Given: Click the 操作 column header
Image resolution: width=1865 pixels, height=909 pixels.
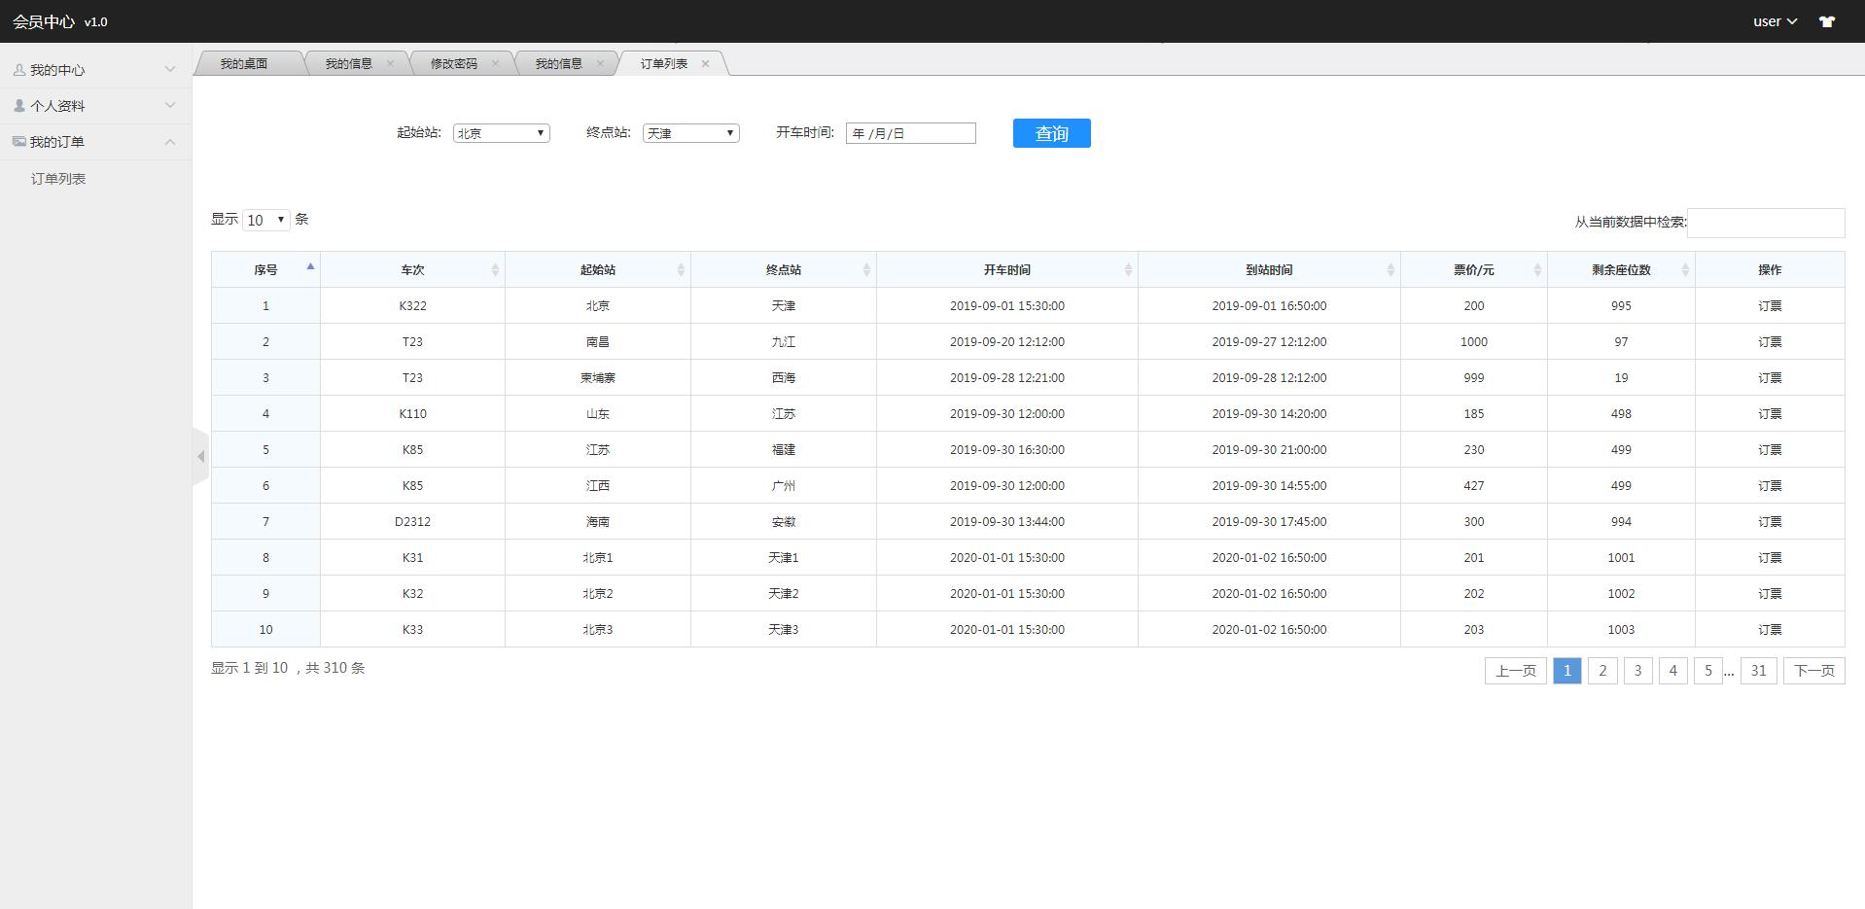Looking at the screenshot, I should [1770, 270].
